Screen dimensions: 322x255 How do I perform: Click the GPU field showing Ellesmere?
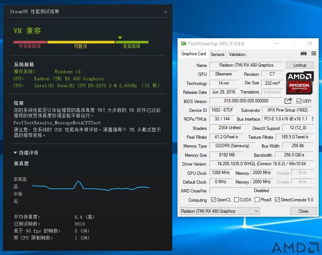tap(223, 74)
